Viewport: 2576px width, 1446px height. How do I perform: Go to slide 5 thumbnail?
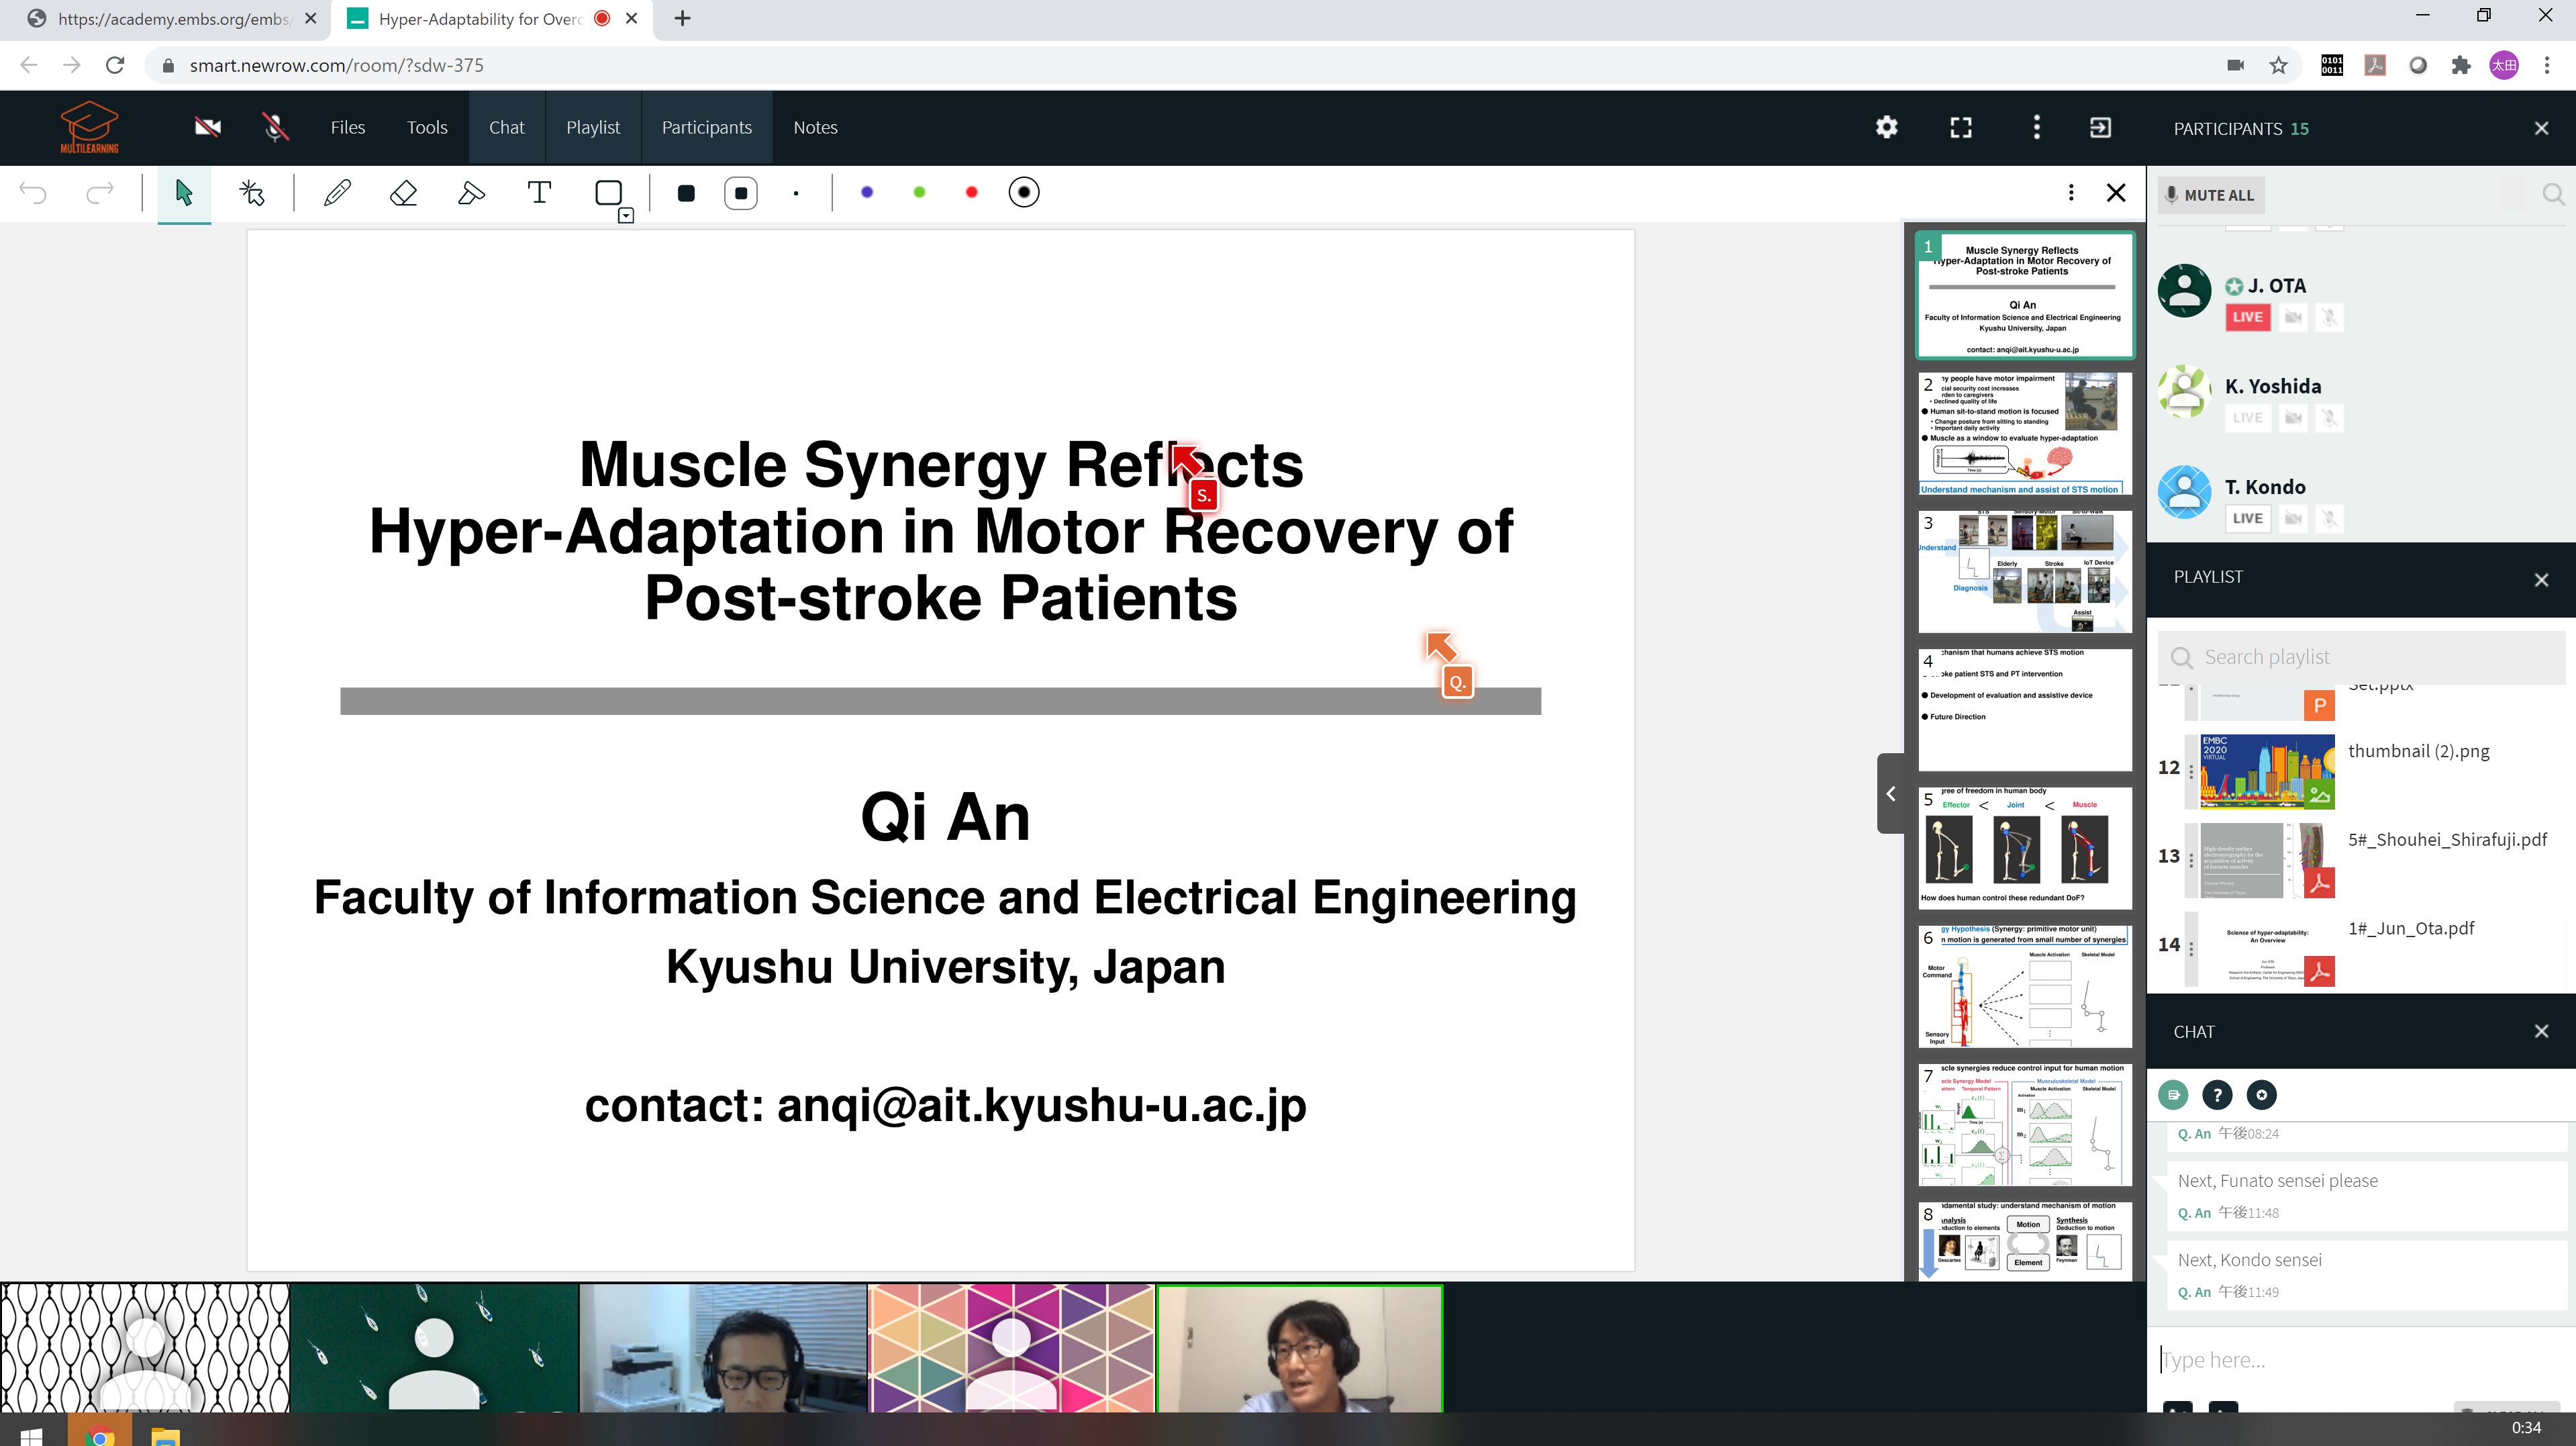(2024, 848)
